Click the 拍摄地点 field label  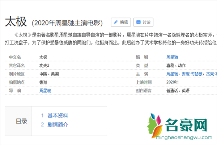(x=17, y=82)
